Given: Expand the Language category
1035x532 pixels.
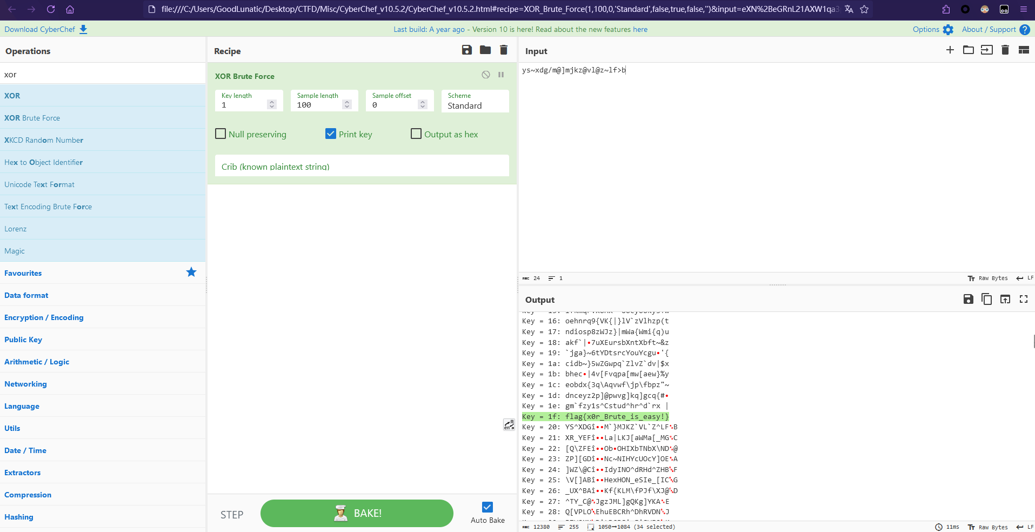Looking at the screenshot, I should 103,406.
